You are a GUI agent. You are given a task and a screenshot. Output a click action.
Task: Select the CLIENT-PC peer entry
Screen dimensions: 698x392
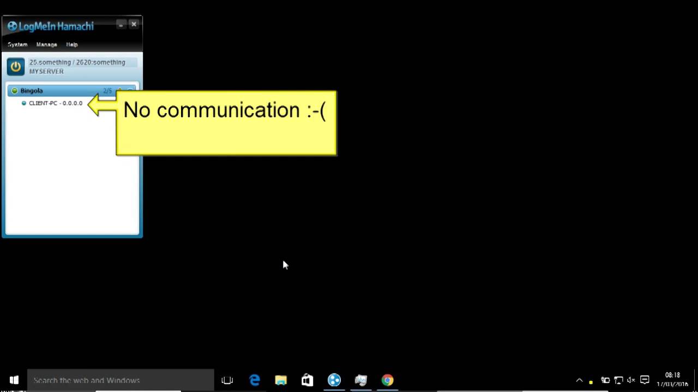56,103
